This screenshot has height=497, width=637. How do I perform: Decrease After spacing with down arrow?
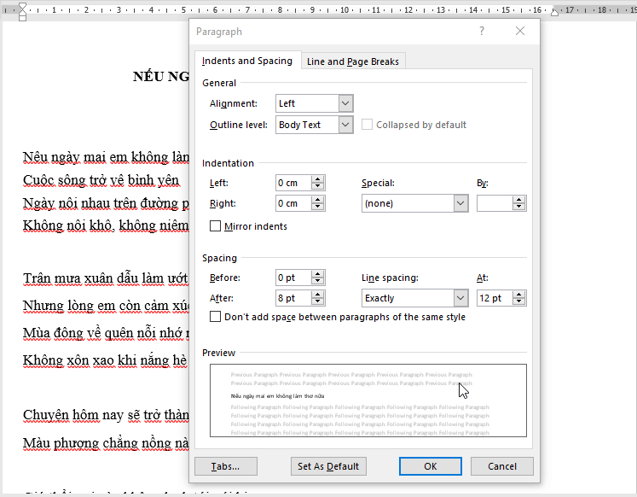(318, 301)
